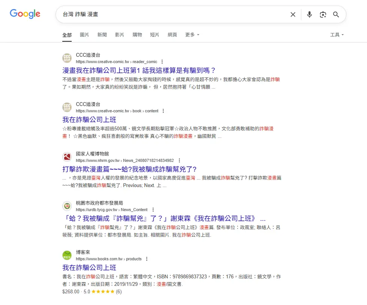
Task: Expand the 更多 dropdown menu
Action: (192, 35)
